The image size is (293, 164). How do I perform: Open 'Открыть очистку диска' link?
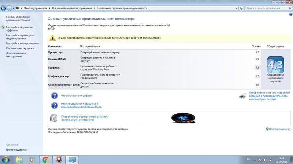(20, 48)
